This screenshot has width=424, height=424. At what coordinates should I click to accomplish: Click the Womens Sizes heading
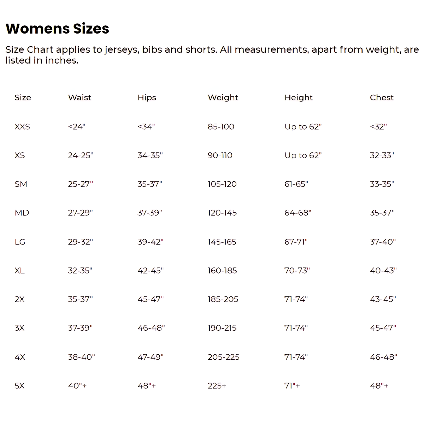58,29
